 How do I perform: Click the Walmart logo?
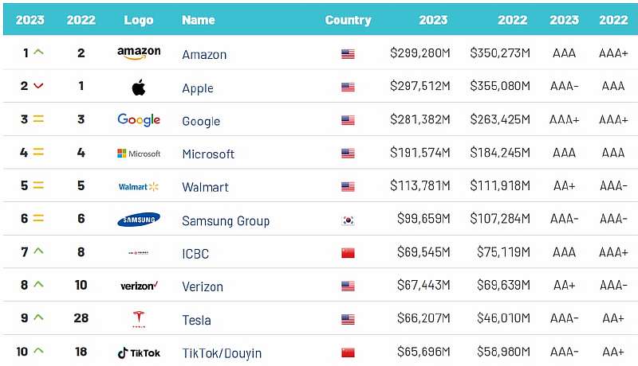[139, 187]
